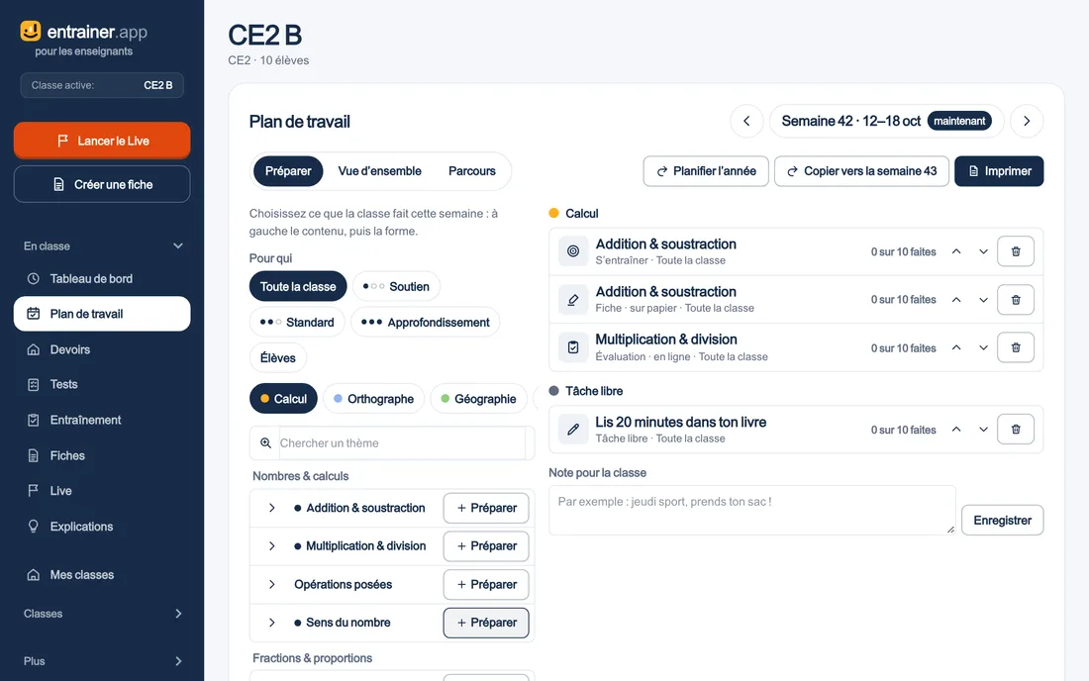
Task: Go to Entraînement section
Action: [102, 420]
